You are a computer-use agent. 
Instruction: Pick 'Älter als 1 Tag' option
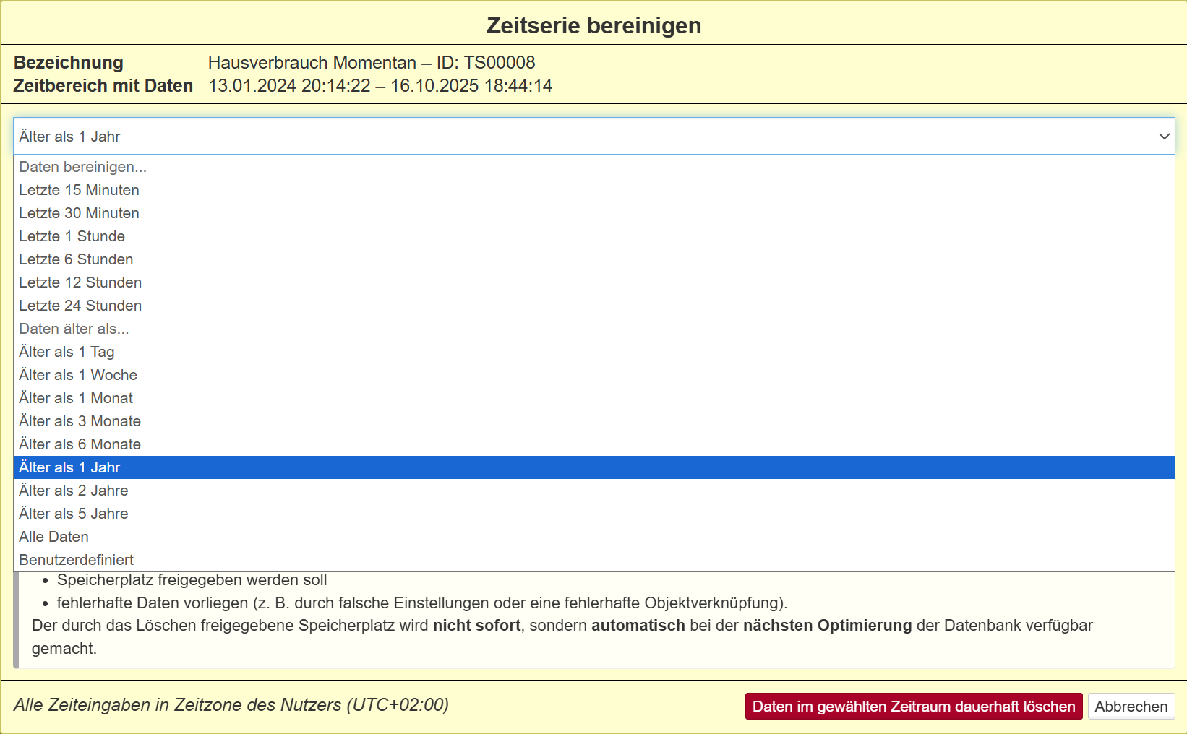[x=67, y=352]
